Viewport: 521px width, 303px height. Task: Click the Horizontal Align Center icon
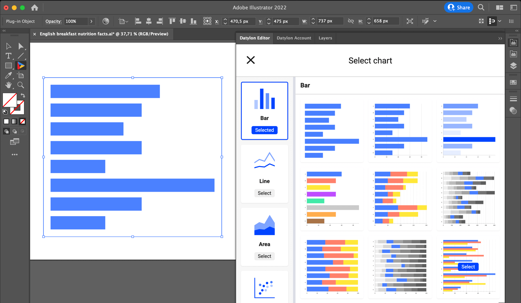[149, 21]
